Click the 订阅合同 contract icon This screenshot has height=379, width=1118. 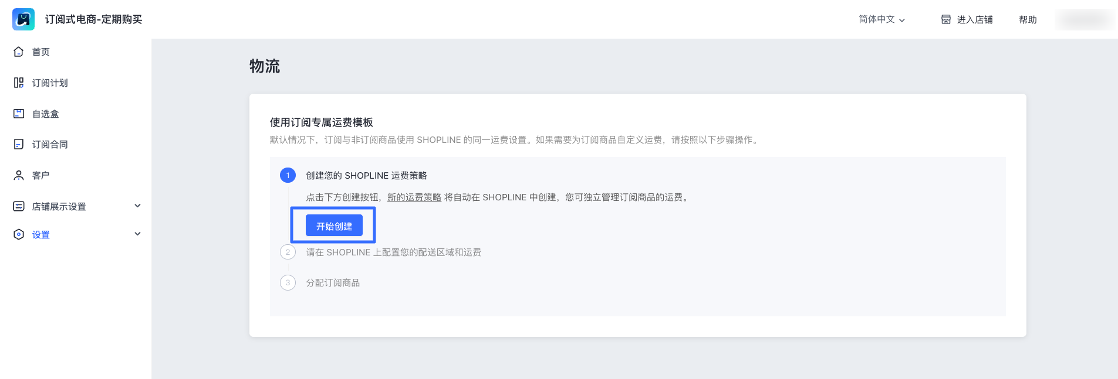coord(19,145)
